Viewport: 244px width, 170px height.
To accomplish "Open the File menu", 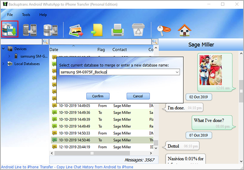I will (x=10, y=15).
